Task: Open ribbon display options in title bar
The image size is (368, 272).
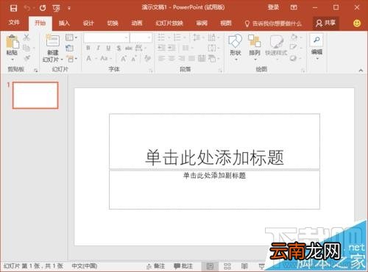Action: (x=294, y=7)
